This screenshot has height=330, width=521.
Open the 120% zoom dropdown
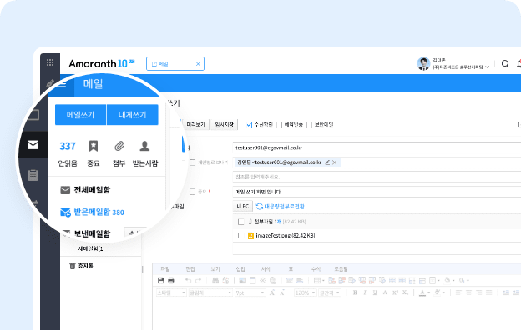click(x=305, y=292)
